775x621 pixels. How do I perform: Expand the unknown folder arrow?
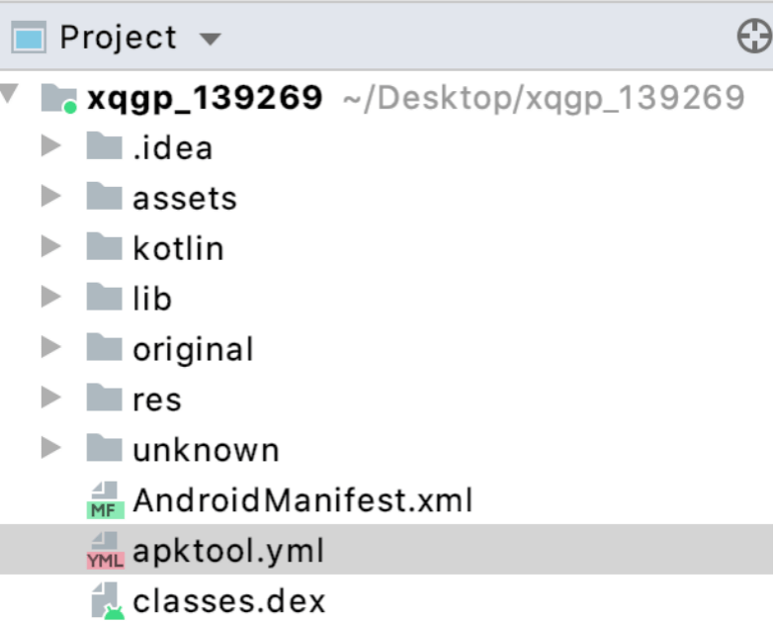pos(50,449)
